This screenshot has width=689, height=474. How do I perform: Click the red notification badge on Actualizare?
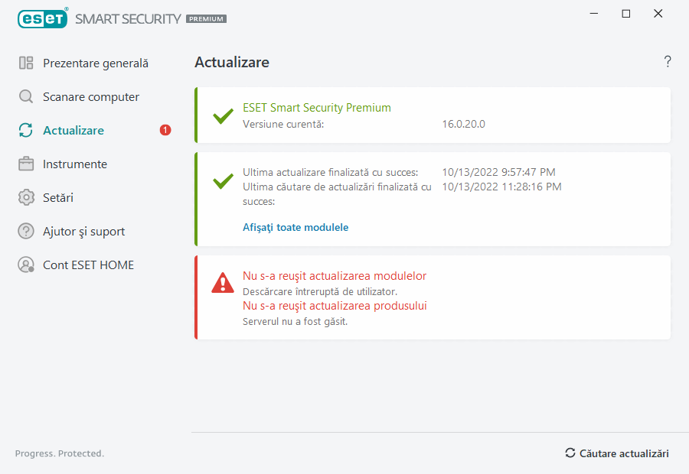point(165,131)
